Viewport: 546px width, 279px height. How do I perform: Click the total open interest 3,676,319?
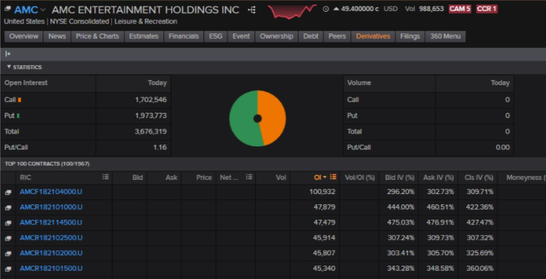(x=151, y=131)
